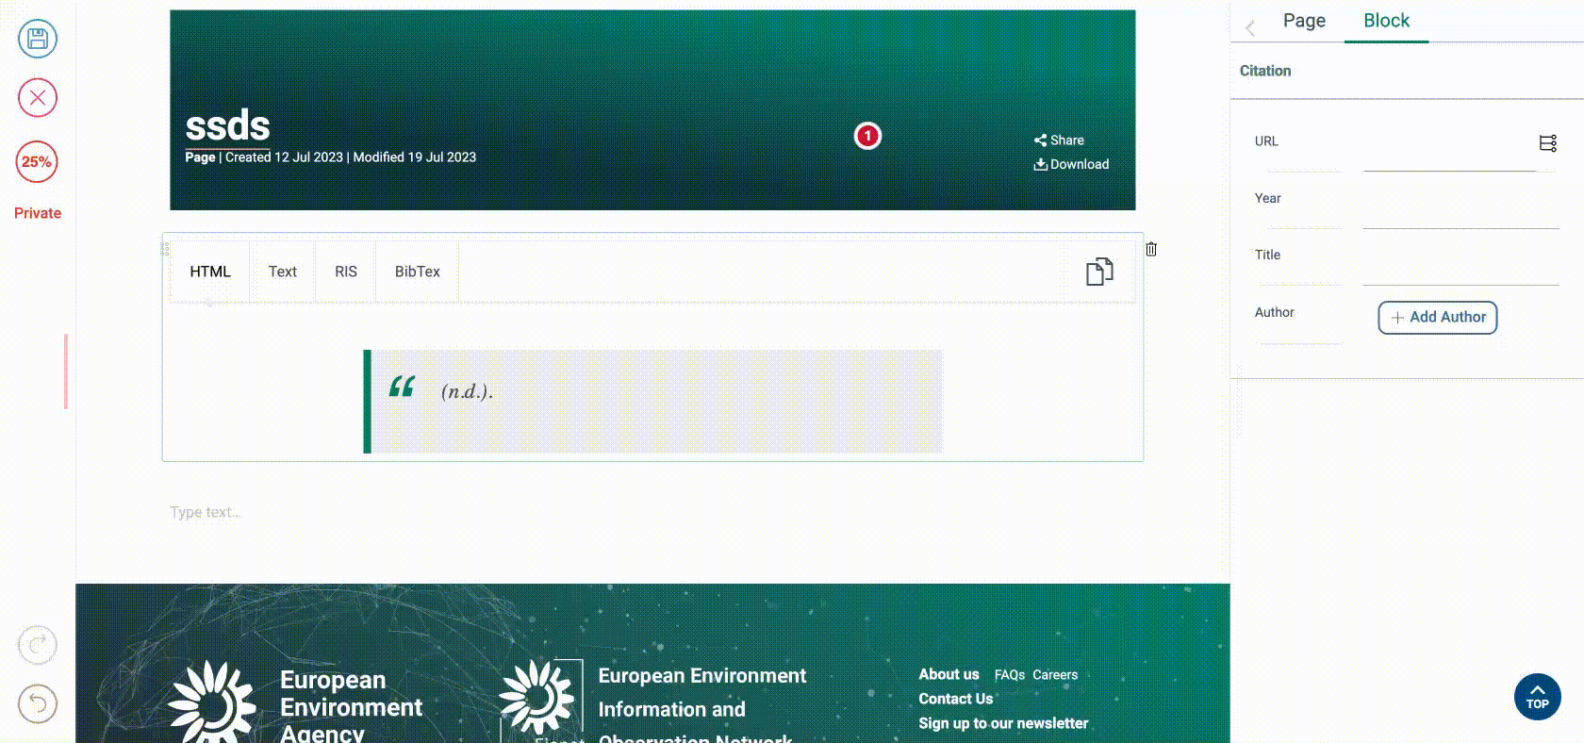Click the 'Type text…' empty block
The width and height of the screenshot is (1584, 743).
[x=652, y=512]
